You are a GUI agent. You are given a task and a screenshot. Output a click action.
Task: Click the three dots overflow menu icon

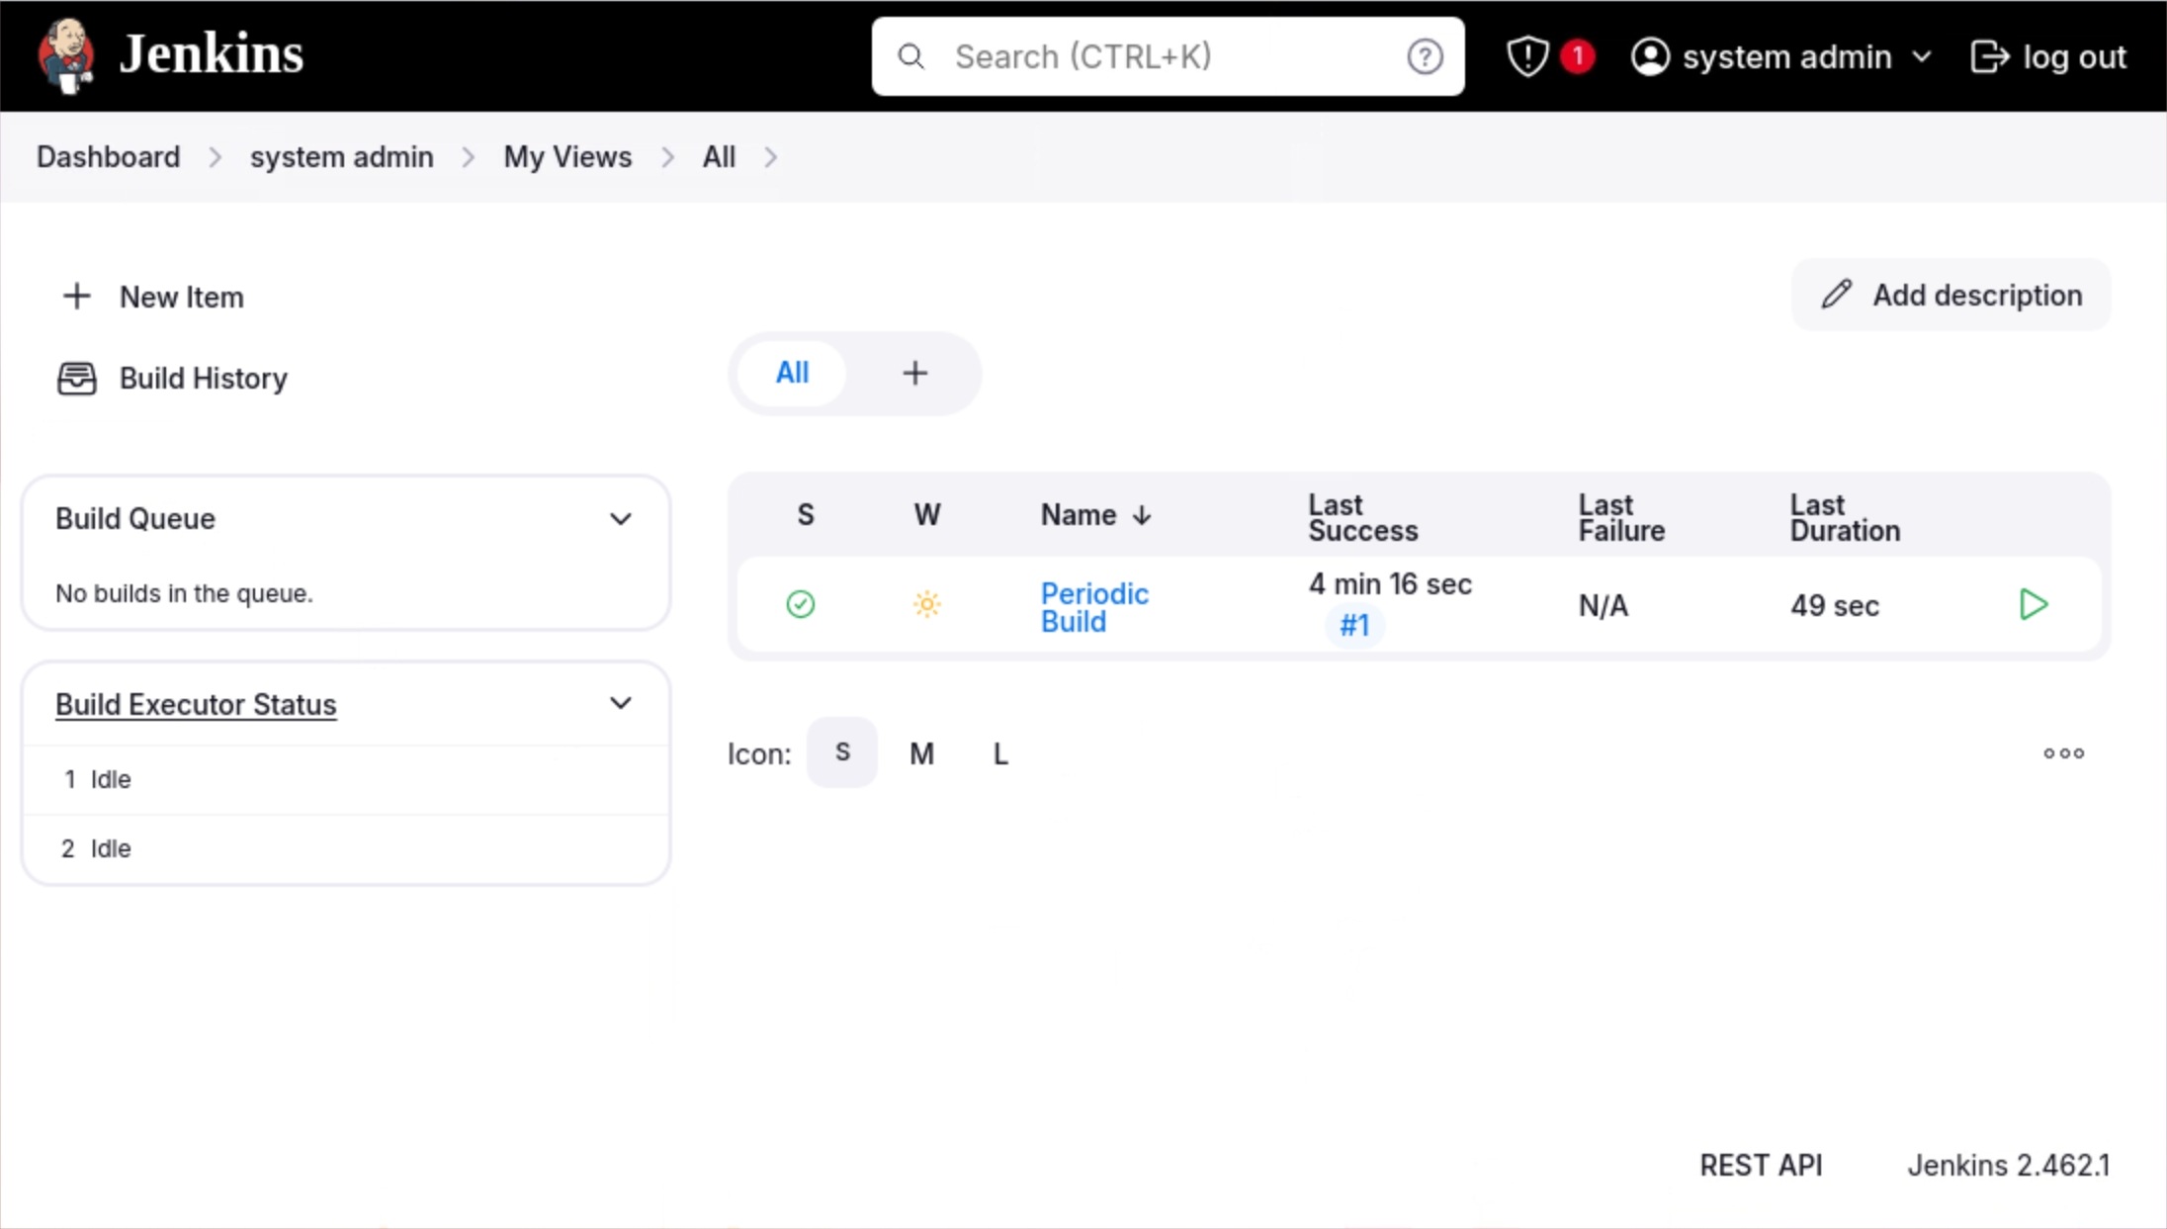2063,753
